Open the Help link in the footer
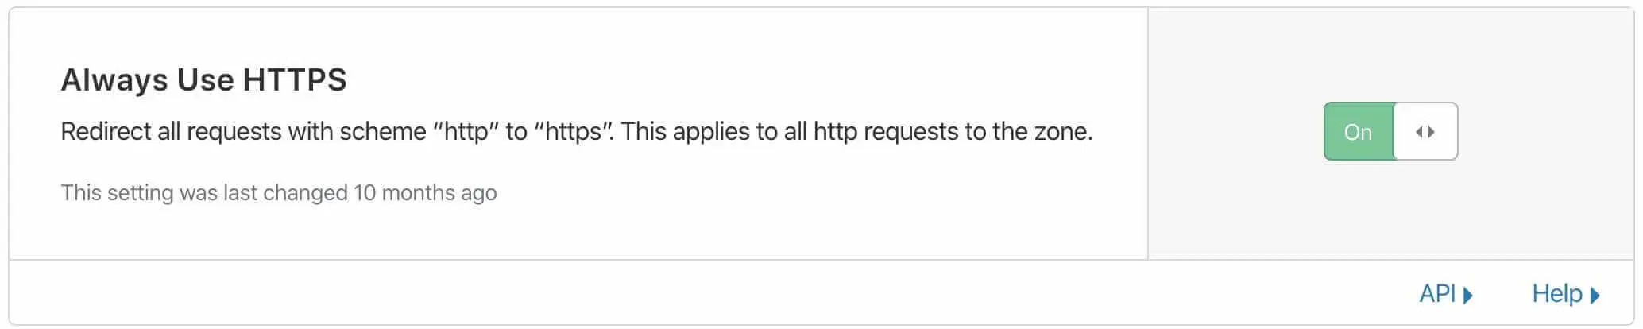The height and width of the screenshot is (329, 1643). tap(1556, 294)
